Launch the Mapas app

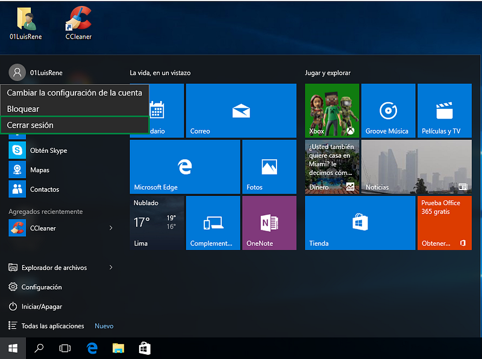(x=61, y=170)
